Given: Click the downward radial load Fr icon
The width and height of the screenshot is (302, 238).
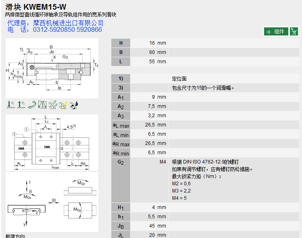Looking at the screenshot, I should point(10,105).
